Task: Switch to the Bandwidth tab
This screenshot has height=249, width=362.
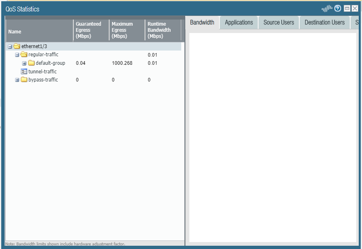Action: [x=202, y=23]
